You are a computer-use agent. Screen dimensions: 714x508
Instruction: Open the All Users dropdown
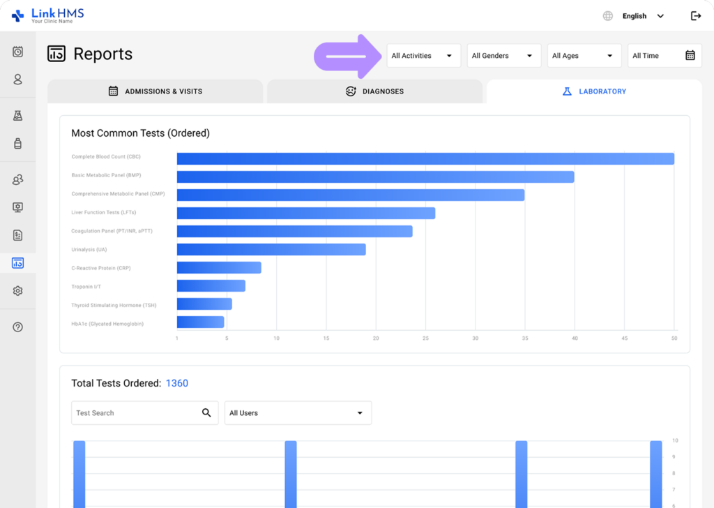click(298, 413)
